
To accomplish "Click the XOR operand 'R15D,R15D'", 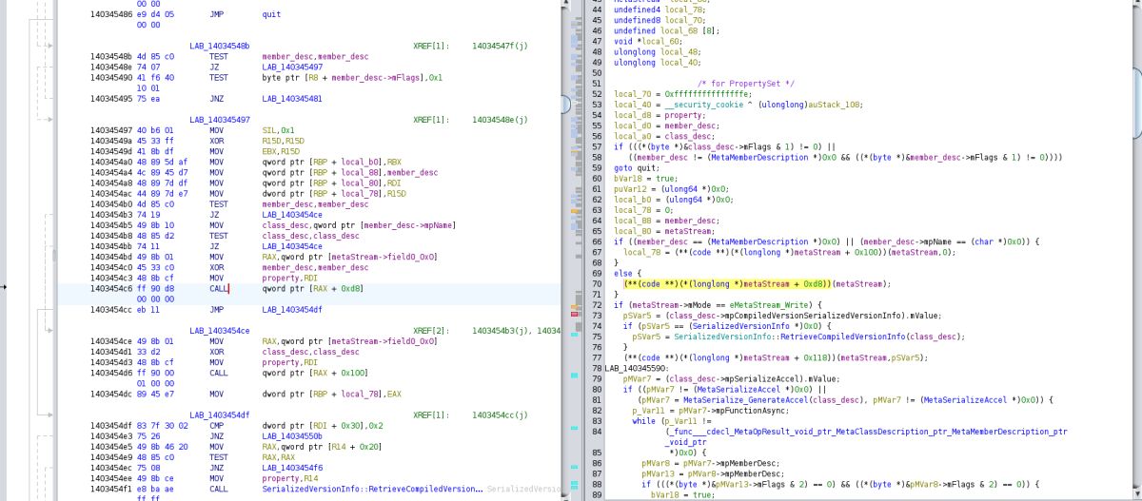I will pos(283,141).
